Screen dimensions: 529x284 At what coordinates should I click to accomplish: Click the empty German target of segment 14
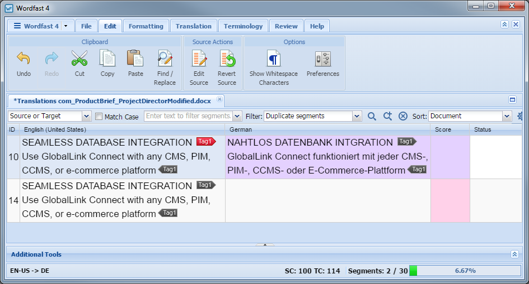[x=328, y=201]
